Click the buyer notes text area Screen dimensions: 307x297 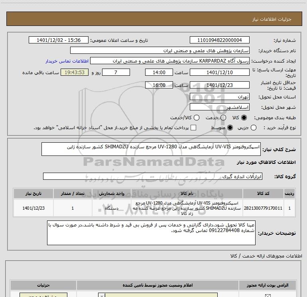pos(151,232)
